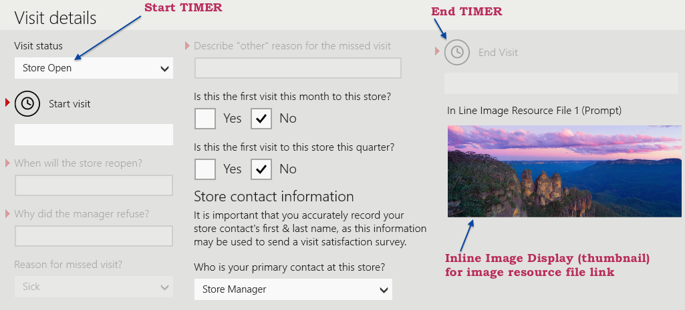Click the Start visit clock icon
The height and width of the screenshot is (310, 685).
pyautogui.click(x=27, y=103)
